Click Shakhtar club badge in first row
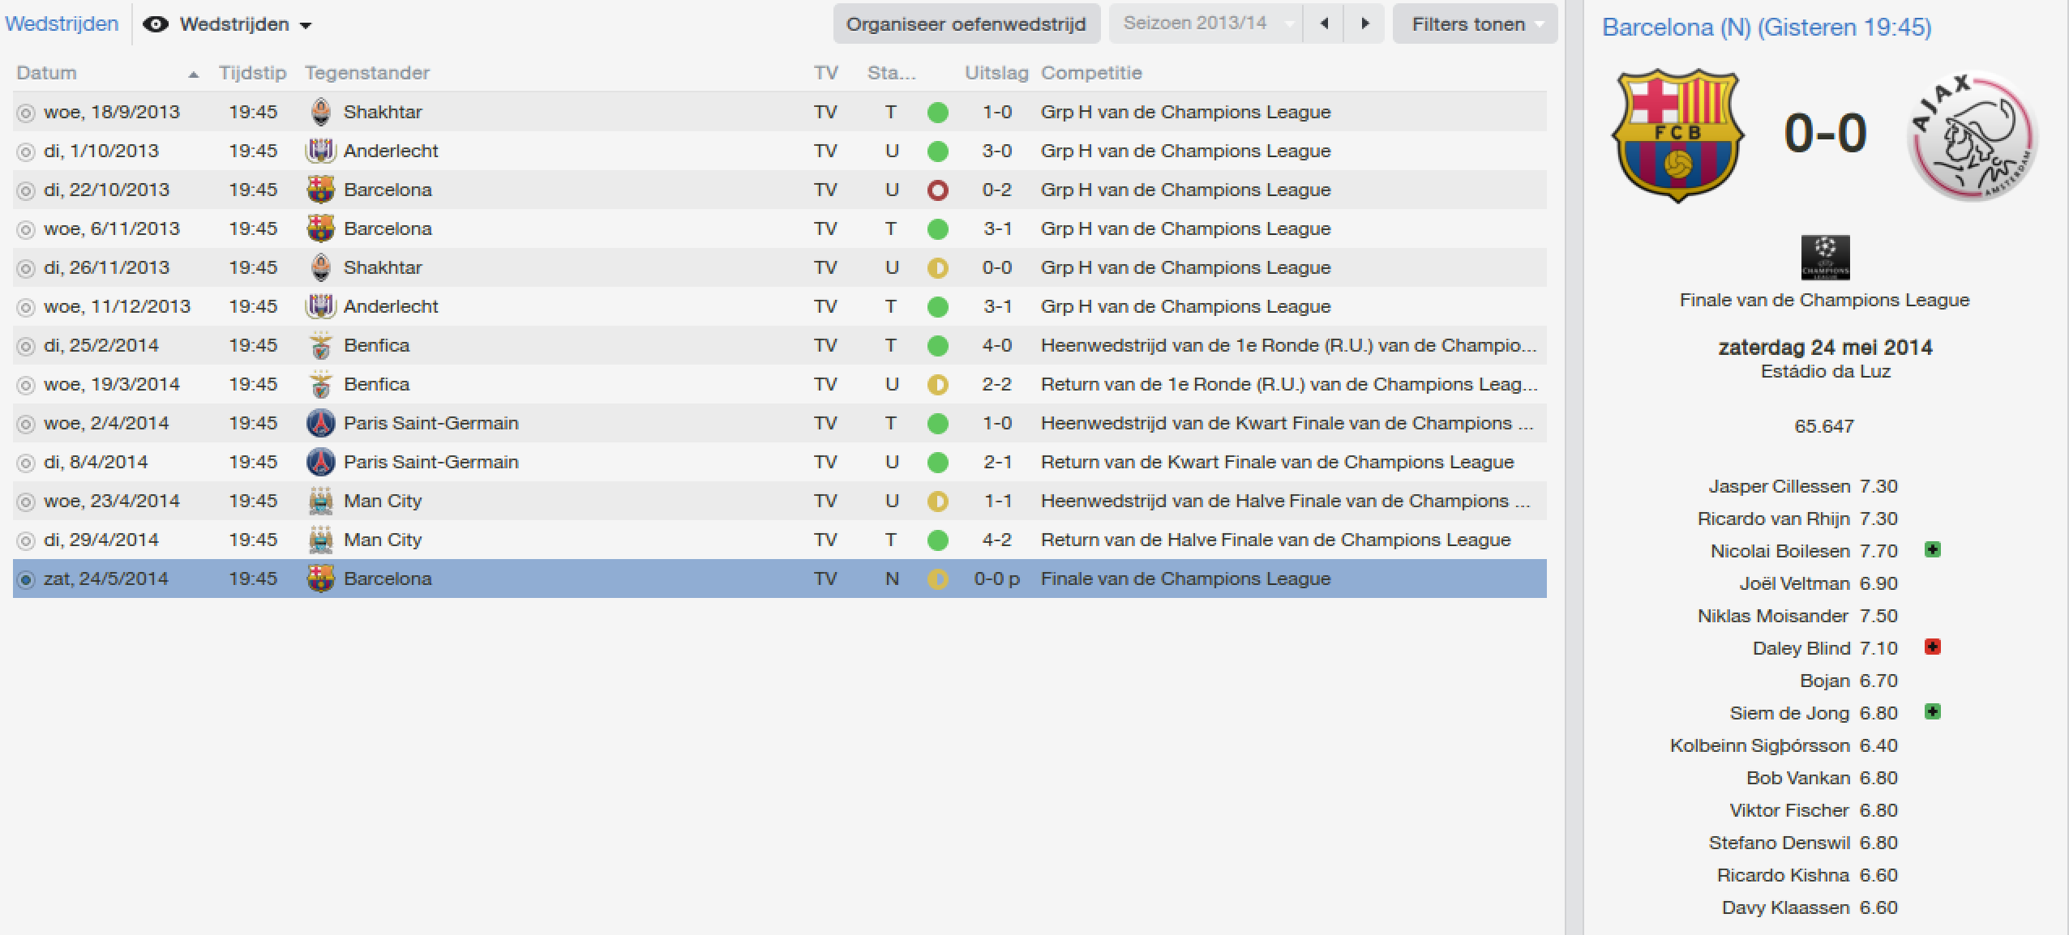 tap(321, 112)
